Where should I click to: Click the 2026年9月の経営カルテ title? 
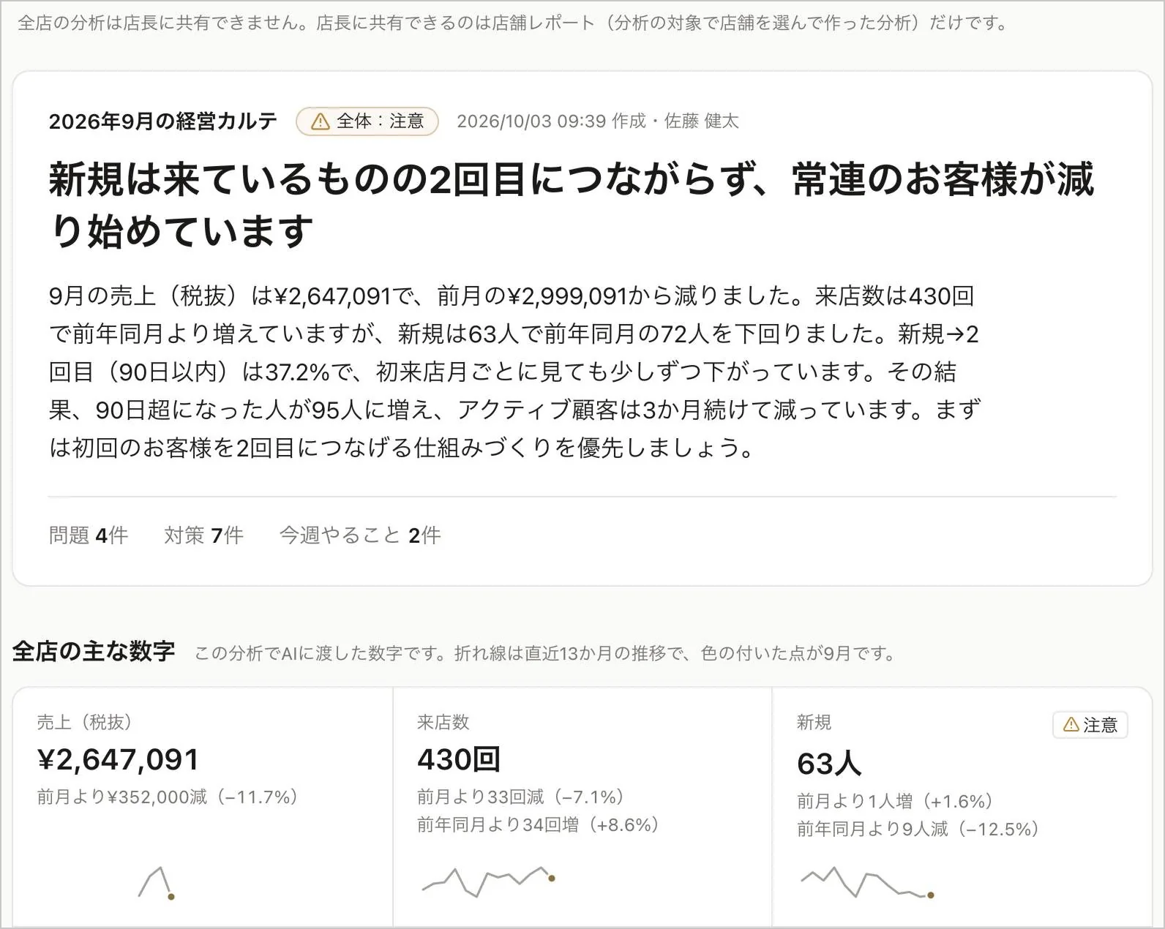point(163,121)
